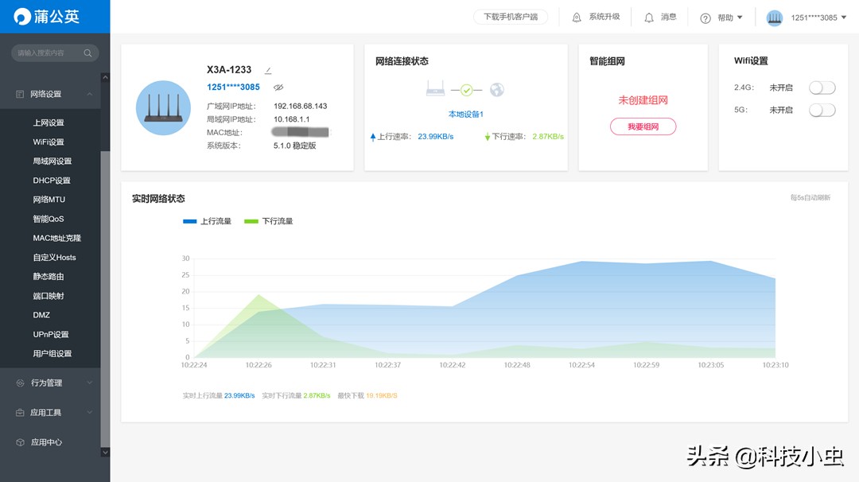Click the green download speed arrow icon

(x=487, y=137)
